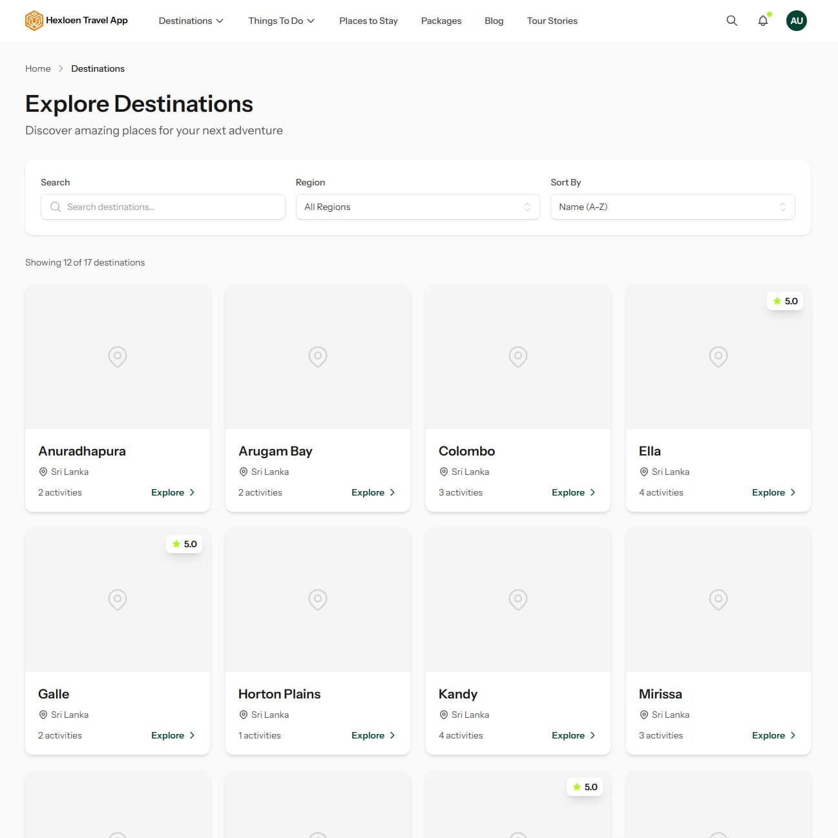This screenshot has width=838, height=838.
Task: Go to the Tour Stories page
Action: pyautogui.click(x=552, y=20)
